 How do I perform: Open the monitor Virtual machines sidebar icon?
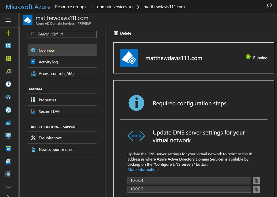[x=9, y=136]
